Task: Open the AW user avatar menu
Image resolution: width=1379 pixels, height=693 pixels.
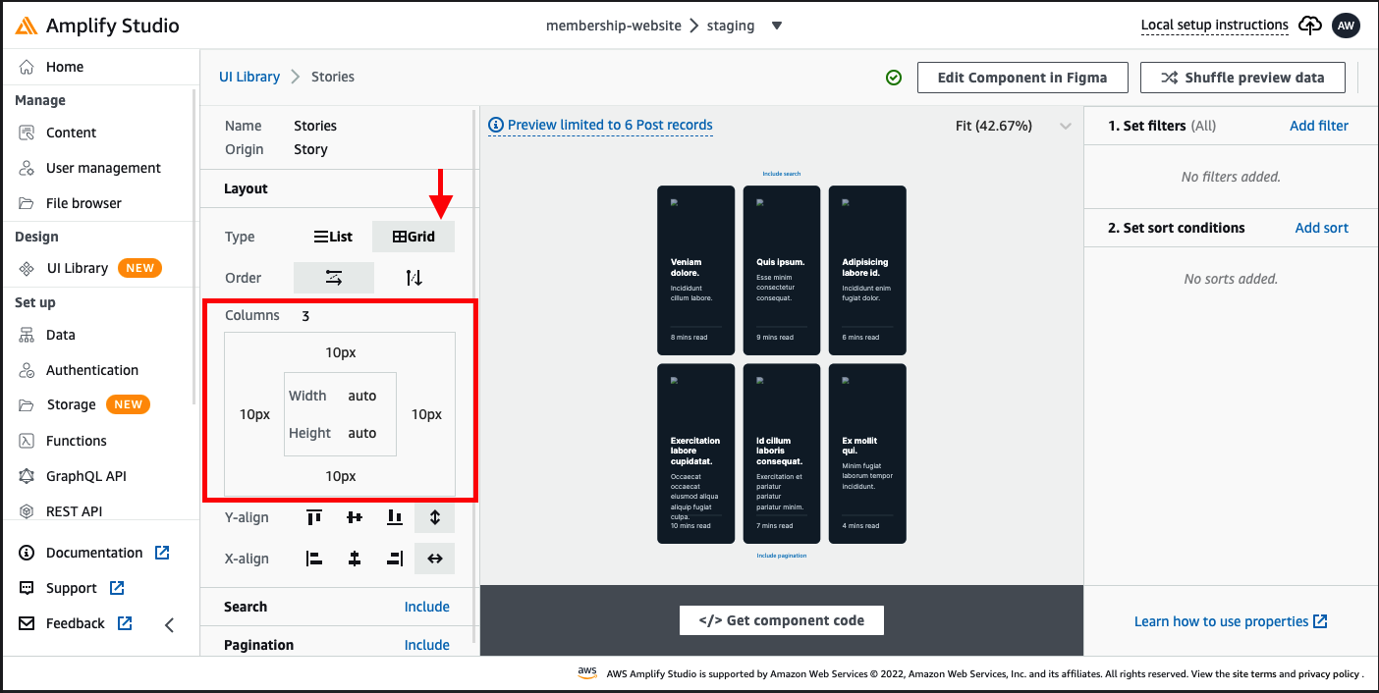Action: pyautogui.click(x=1346, y=26)
